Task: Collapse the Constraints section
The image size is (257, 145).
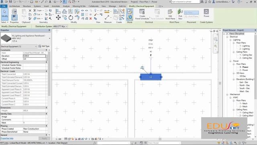Action: 47,50
